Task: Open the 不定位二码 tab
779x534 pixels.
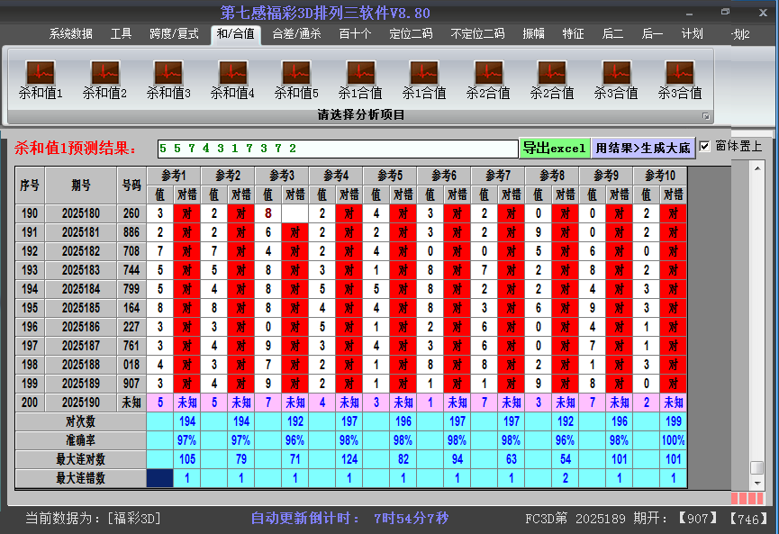Action: [477, 34]
